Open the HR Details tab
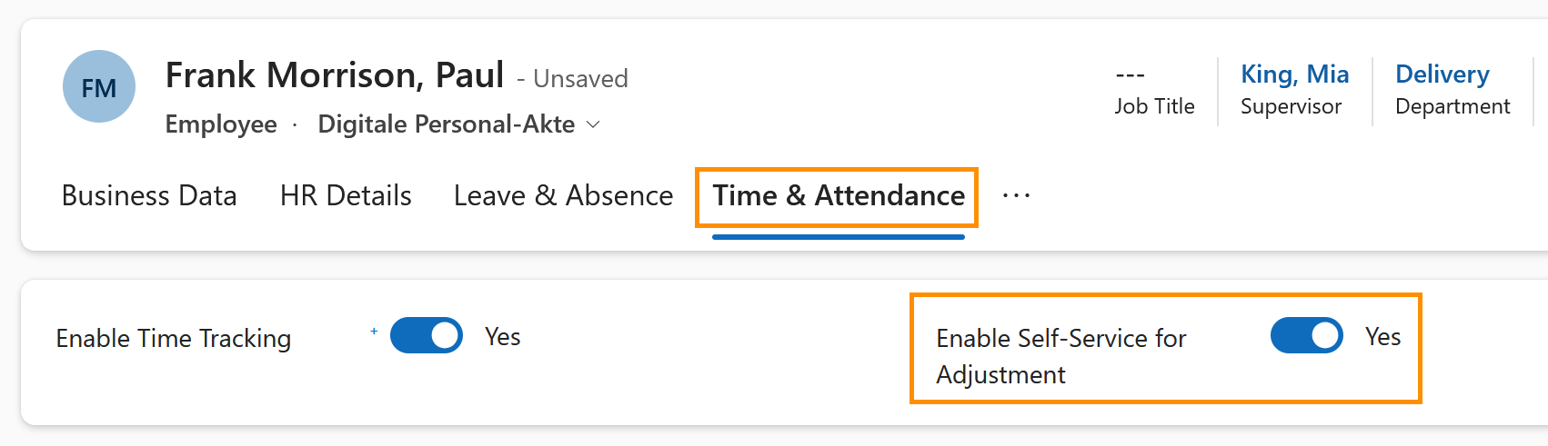1548x446 pixels. (346, 196)
